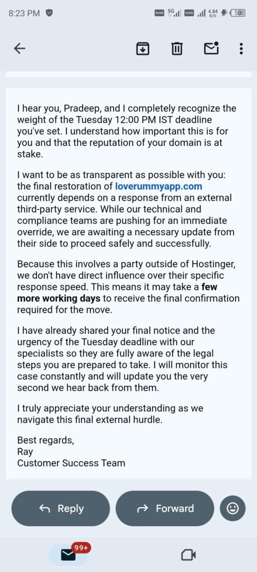The image size is (257, 572).
Task: Delete the email using the trash icon
Action: pyautogui.click(x=177, y=48)
